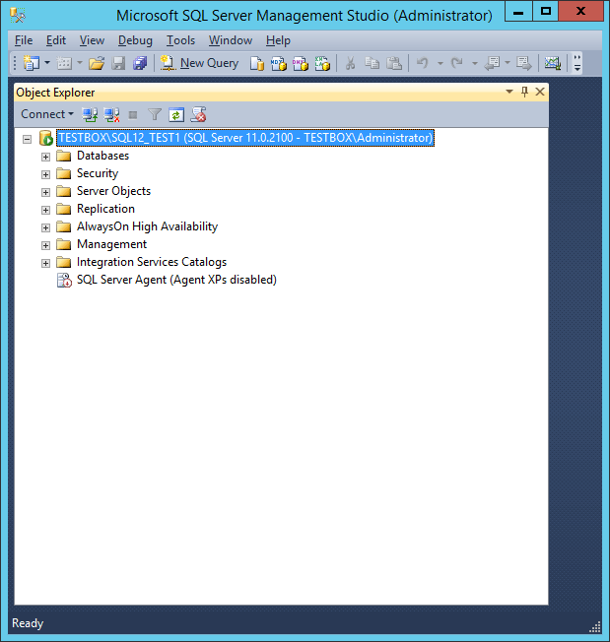The image size is (610, 642).
Task: Collapse the TESTBOX\SQL12_TEST1 server node
Action: pyautogui.click(x=27, y=139)
